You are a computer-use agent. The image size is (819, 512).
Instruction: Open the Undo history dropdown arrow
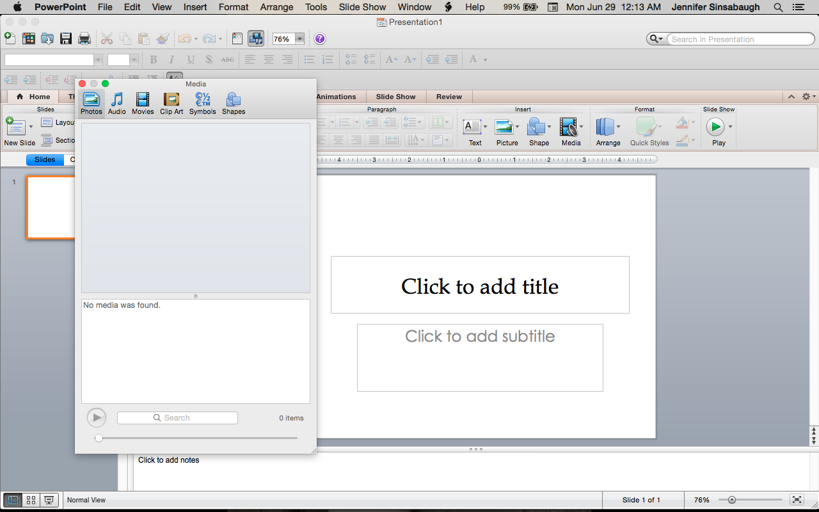coord(196,39)
